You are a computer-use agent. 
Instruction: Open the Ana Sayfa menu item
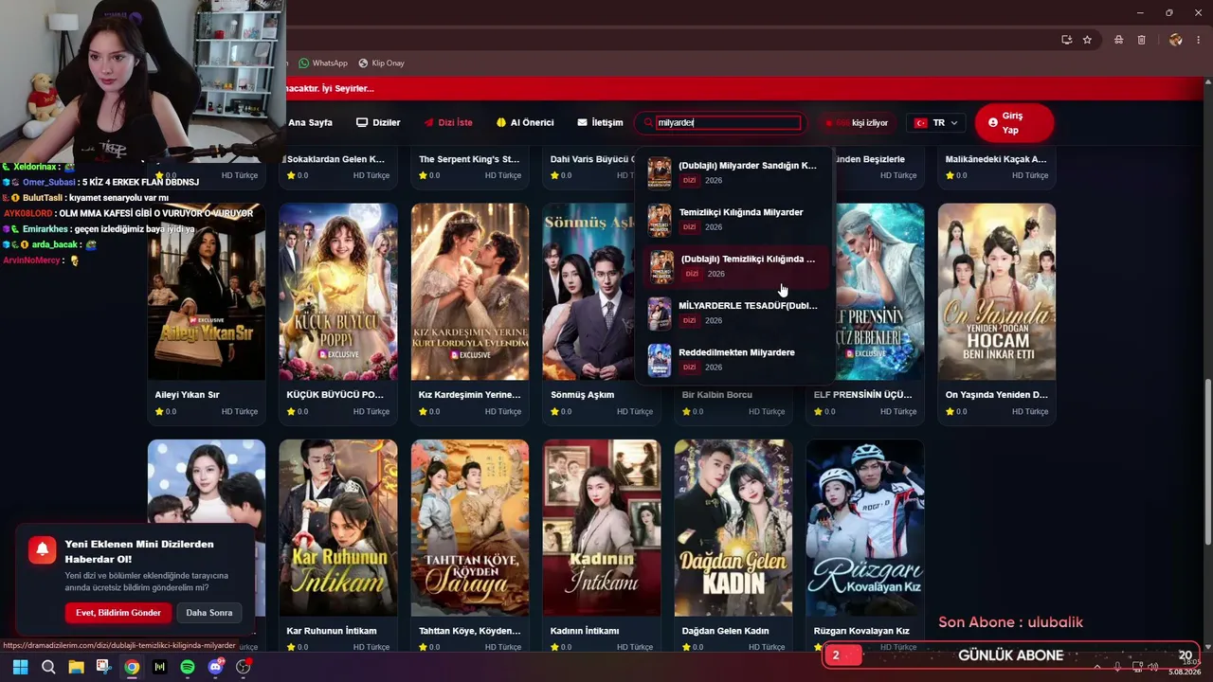(x=310, y=122)
